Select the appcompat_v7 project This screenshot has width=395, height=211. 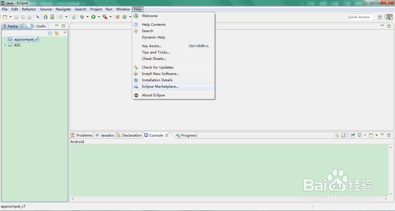coord(23,40)
